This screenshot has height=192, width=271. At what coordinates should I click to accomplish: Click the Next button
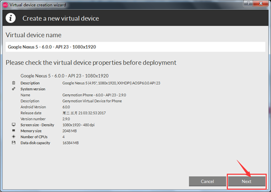247,181
